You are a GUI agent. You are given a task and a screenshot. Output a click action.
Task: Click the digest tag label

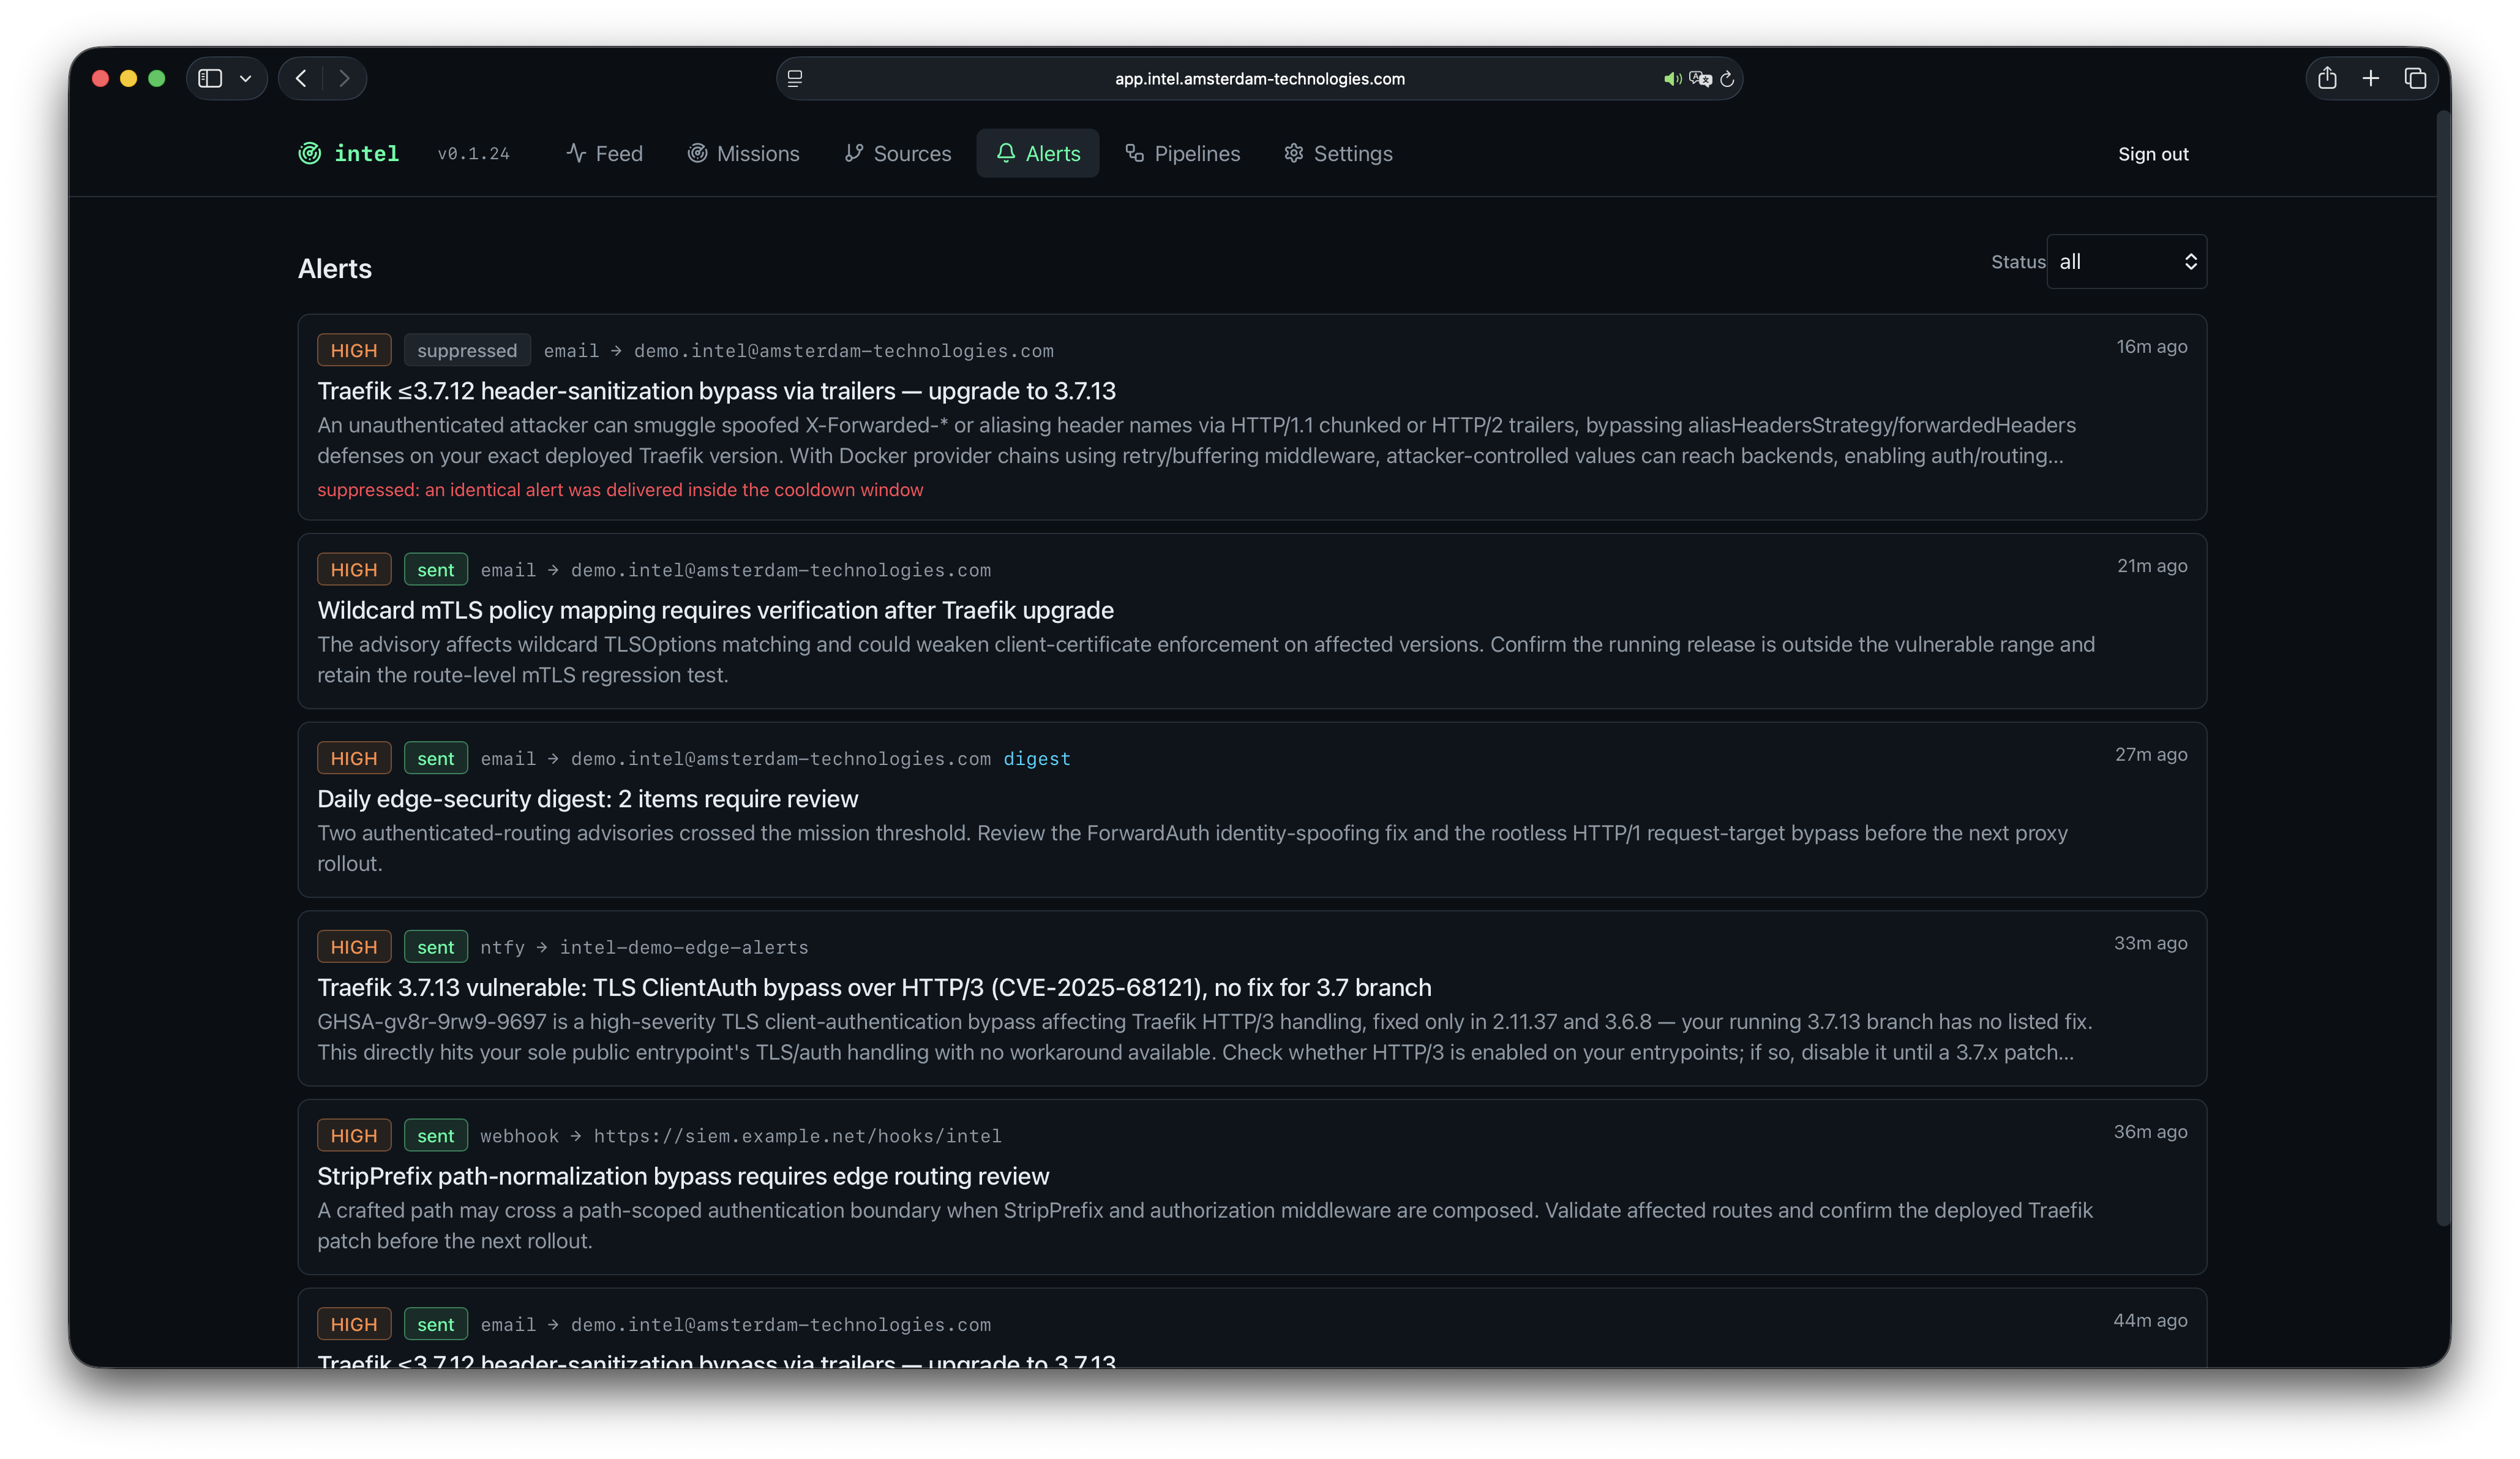(x=1036, y=758)
